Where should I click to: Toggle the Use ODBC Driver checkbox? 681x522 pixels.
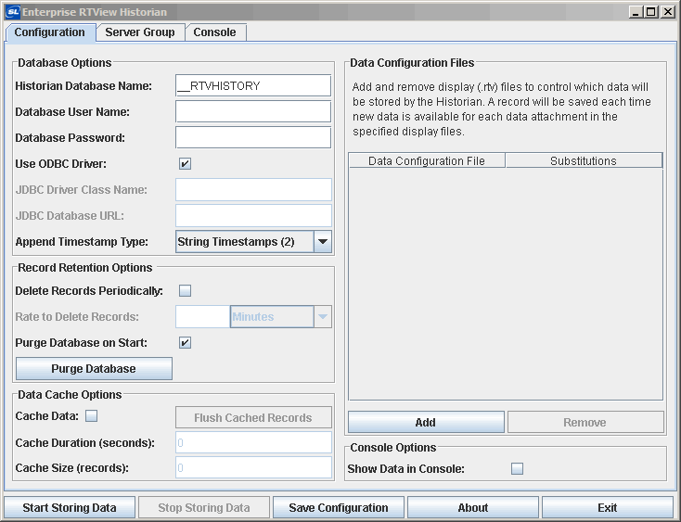click(185, 163)
